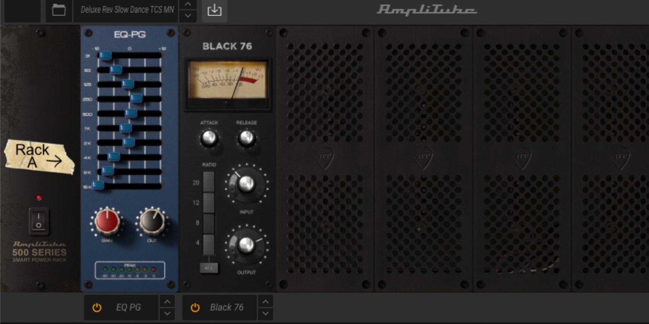Click the Black 76 Input knob
649x324 pixels.
pos(247,184)
